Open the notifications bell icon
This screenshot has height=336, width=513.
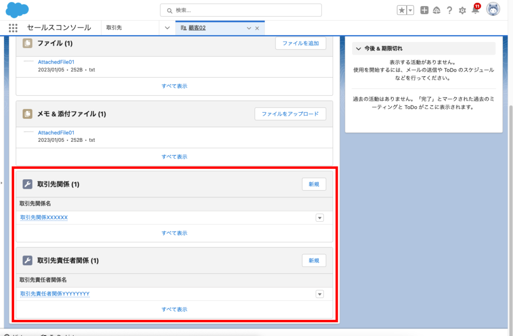[475, 10]
